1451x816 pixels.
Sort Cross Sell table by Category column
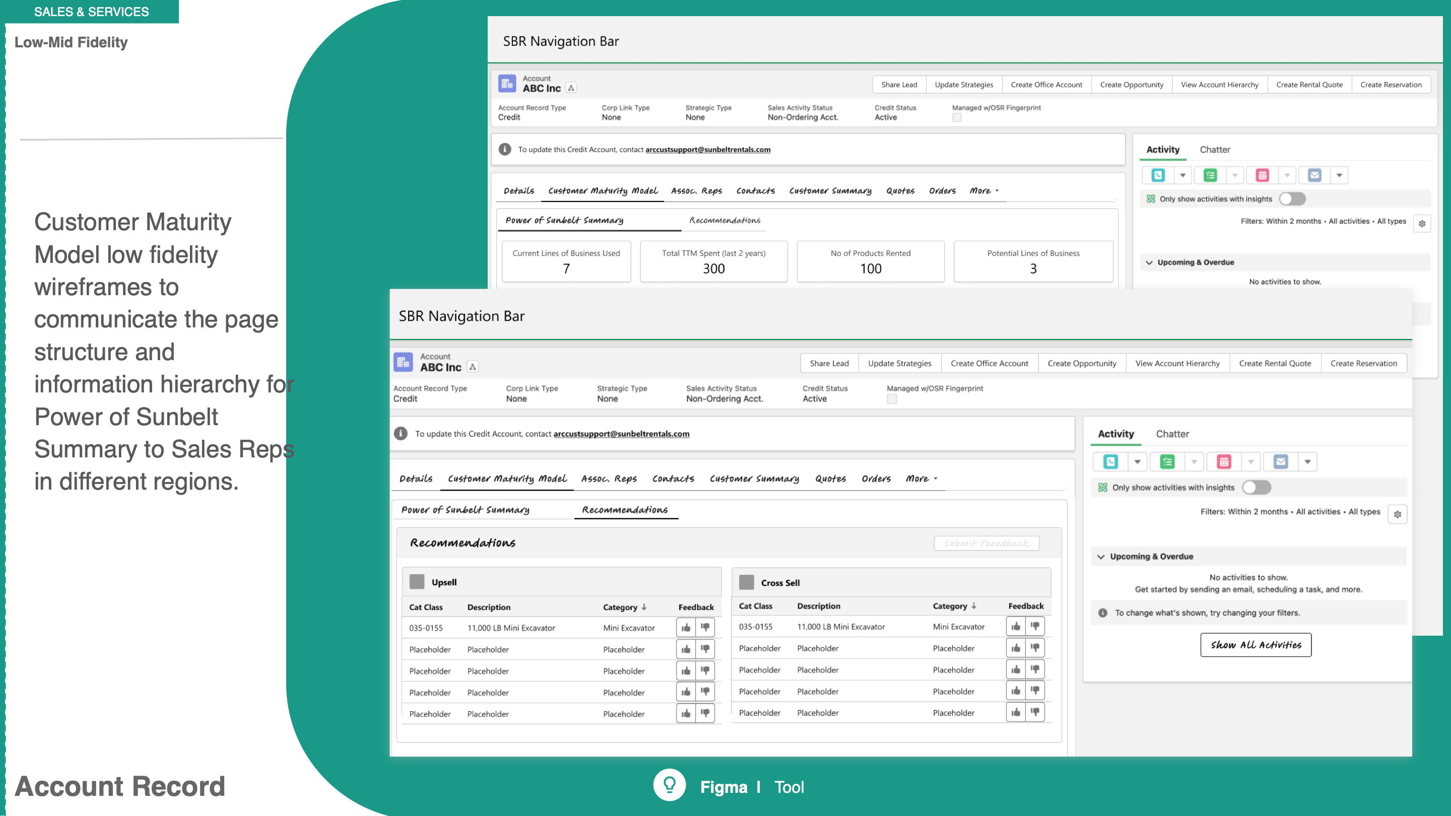tap(954, 606)
